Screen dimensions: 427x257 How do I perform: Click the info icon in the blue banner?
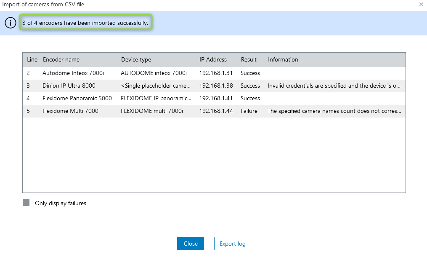11,23
